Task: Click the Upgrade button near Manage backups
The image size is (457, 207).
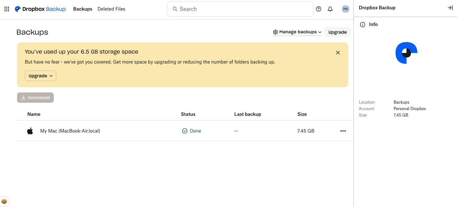Action: (337, 32)
